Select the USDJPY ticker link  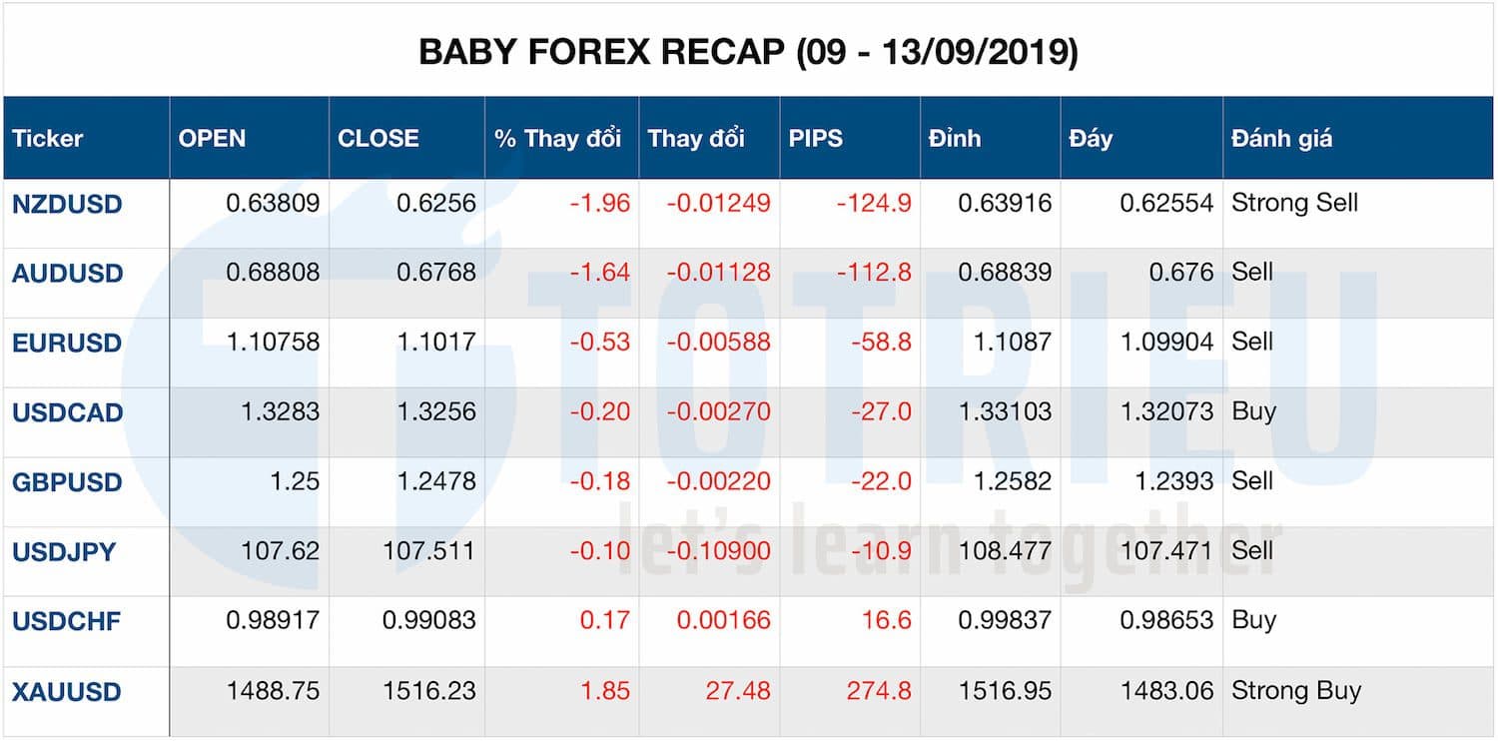(x=50, y=550)
